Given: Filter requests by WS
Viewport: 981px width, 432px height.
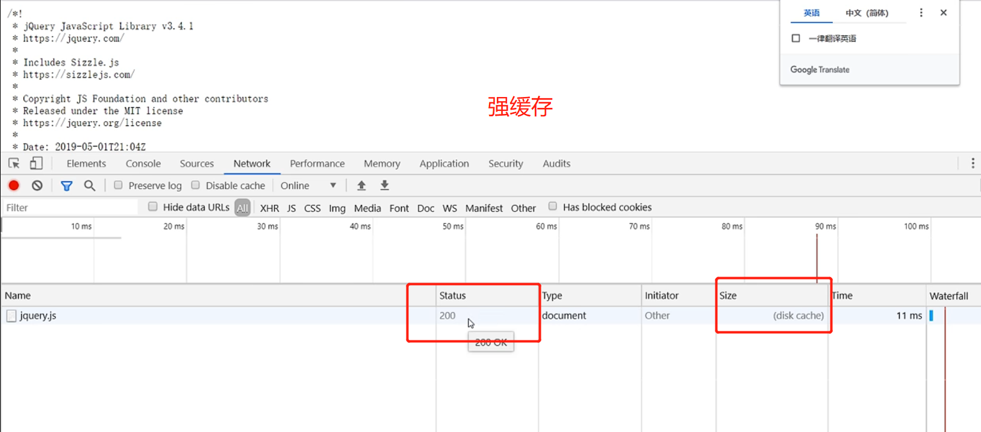Looking at the screenshot, I should click(x=450, y=208).
